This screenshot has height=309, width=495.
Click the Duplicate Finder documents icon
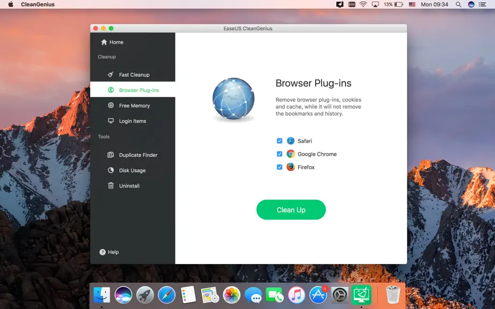[x=111, y=155]
